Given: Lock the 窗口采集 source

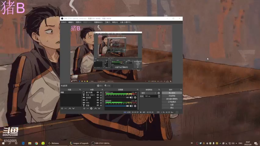Looking at the screenshot, I should [x=101, y=92].
